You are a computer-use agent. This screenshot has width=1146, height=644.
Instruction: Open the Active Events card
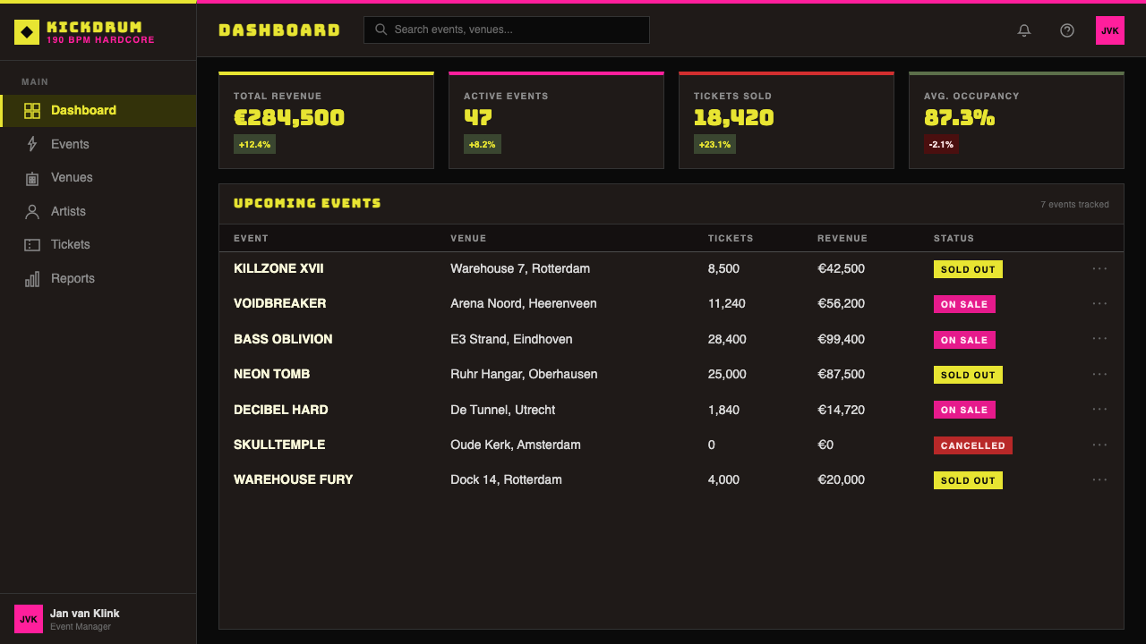click(556, 120)
